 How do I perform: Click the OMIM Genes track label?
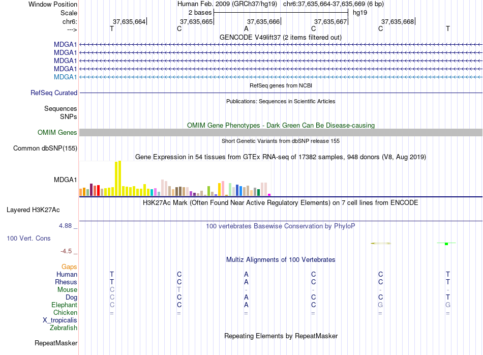coord(57,133)
